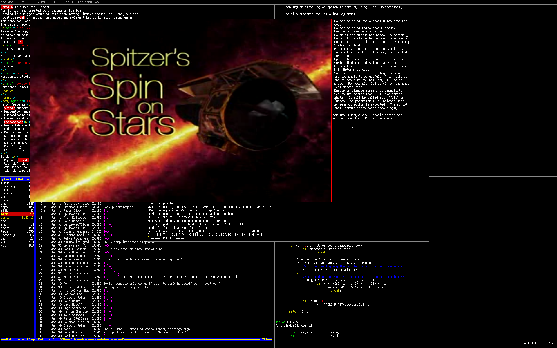
Task: Select the highlighted 'Screenshots' text
Action: [13, 122]
